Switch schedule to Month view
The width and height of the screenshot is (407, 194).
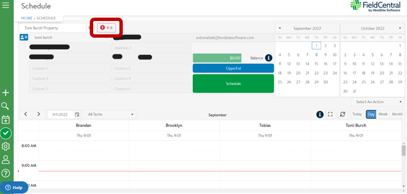point(397,114)
